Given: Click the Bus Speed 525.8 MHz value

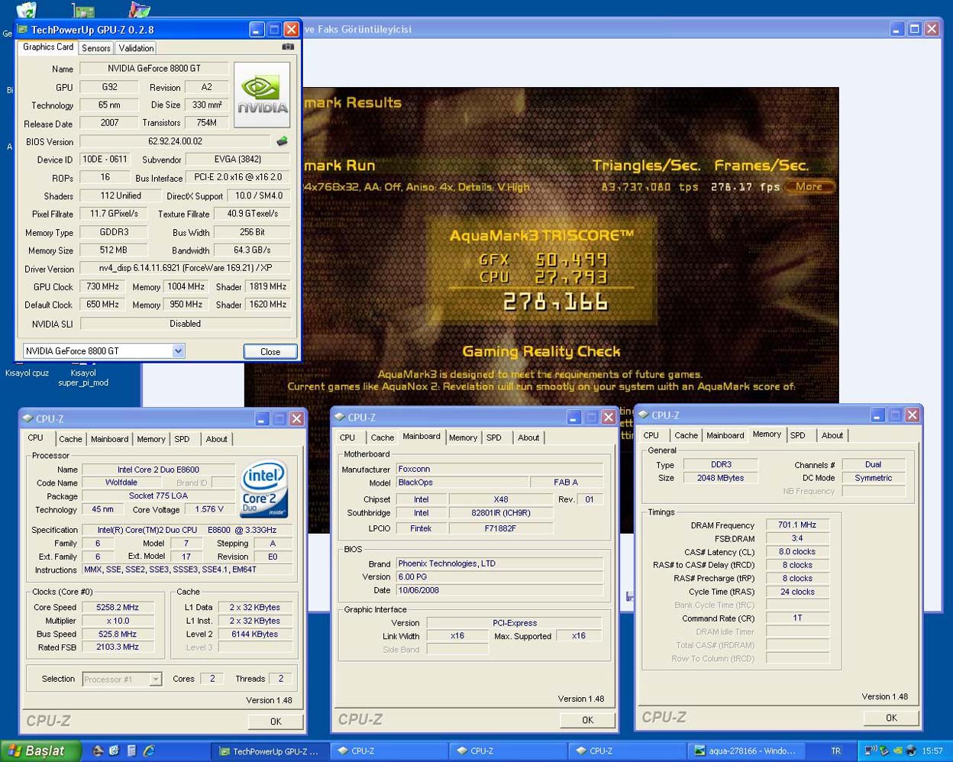Looking at the screenshot, I should click(x=118, y=634).
